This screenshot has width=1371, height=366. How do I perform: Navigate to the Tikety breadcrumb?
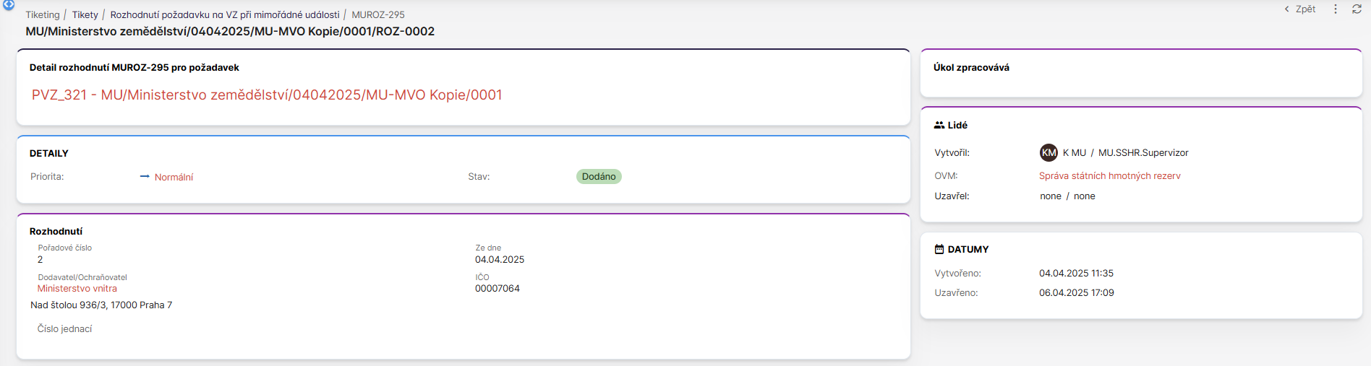pyautogui.click(x=85, y=14)
